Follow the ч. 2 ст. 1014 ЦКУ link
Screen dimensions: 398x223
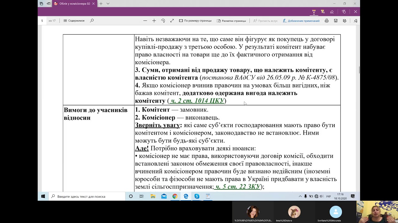coord(197,101)
